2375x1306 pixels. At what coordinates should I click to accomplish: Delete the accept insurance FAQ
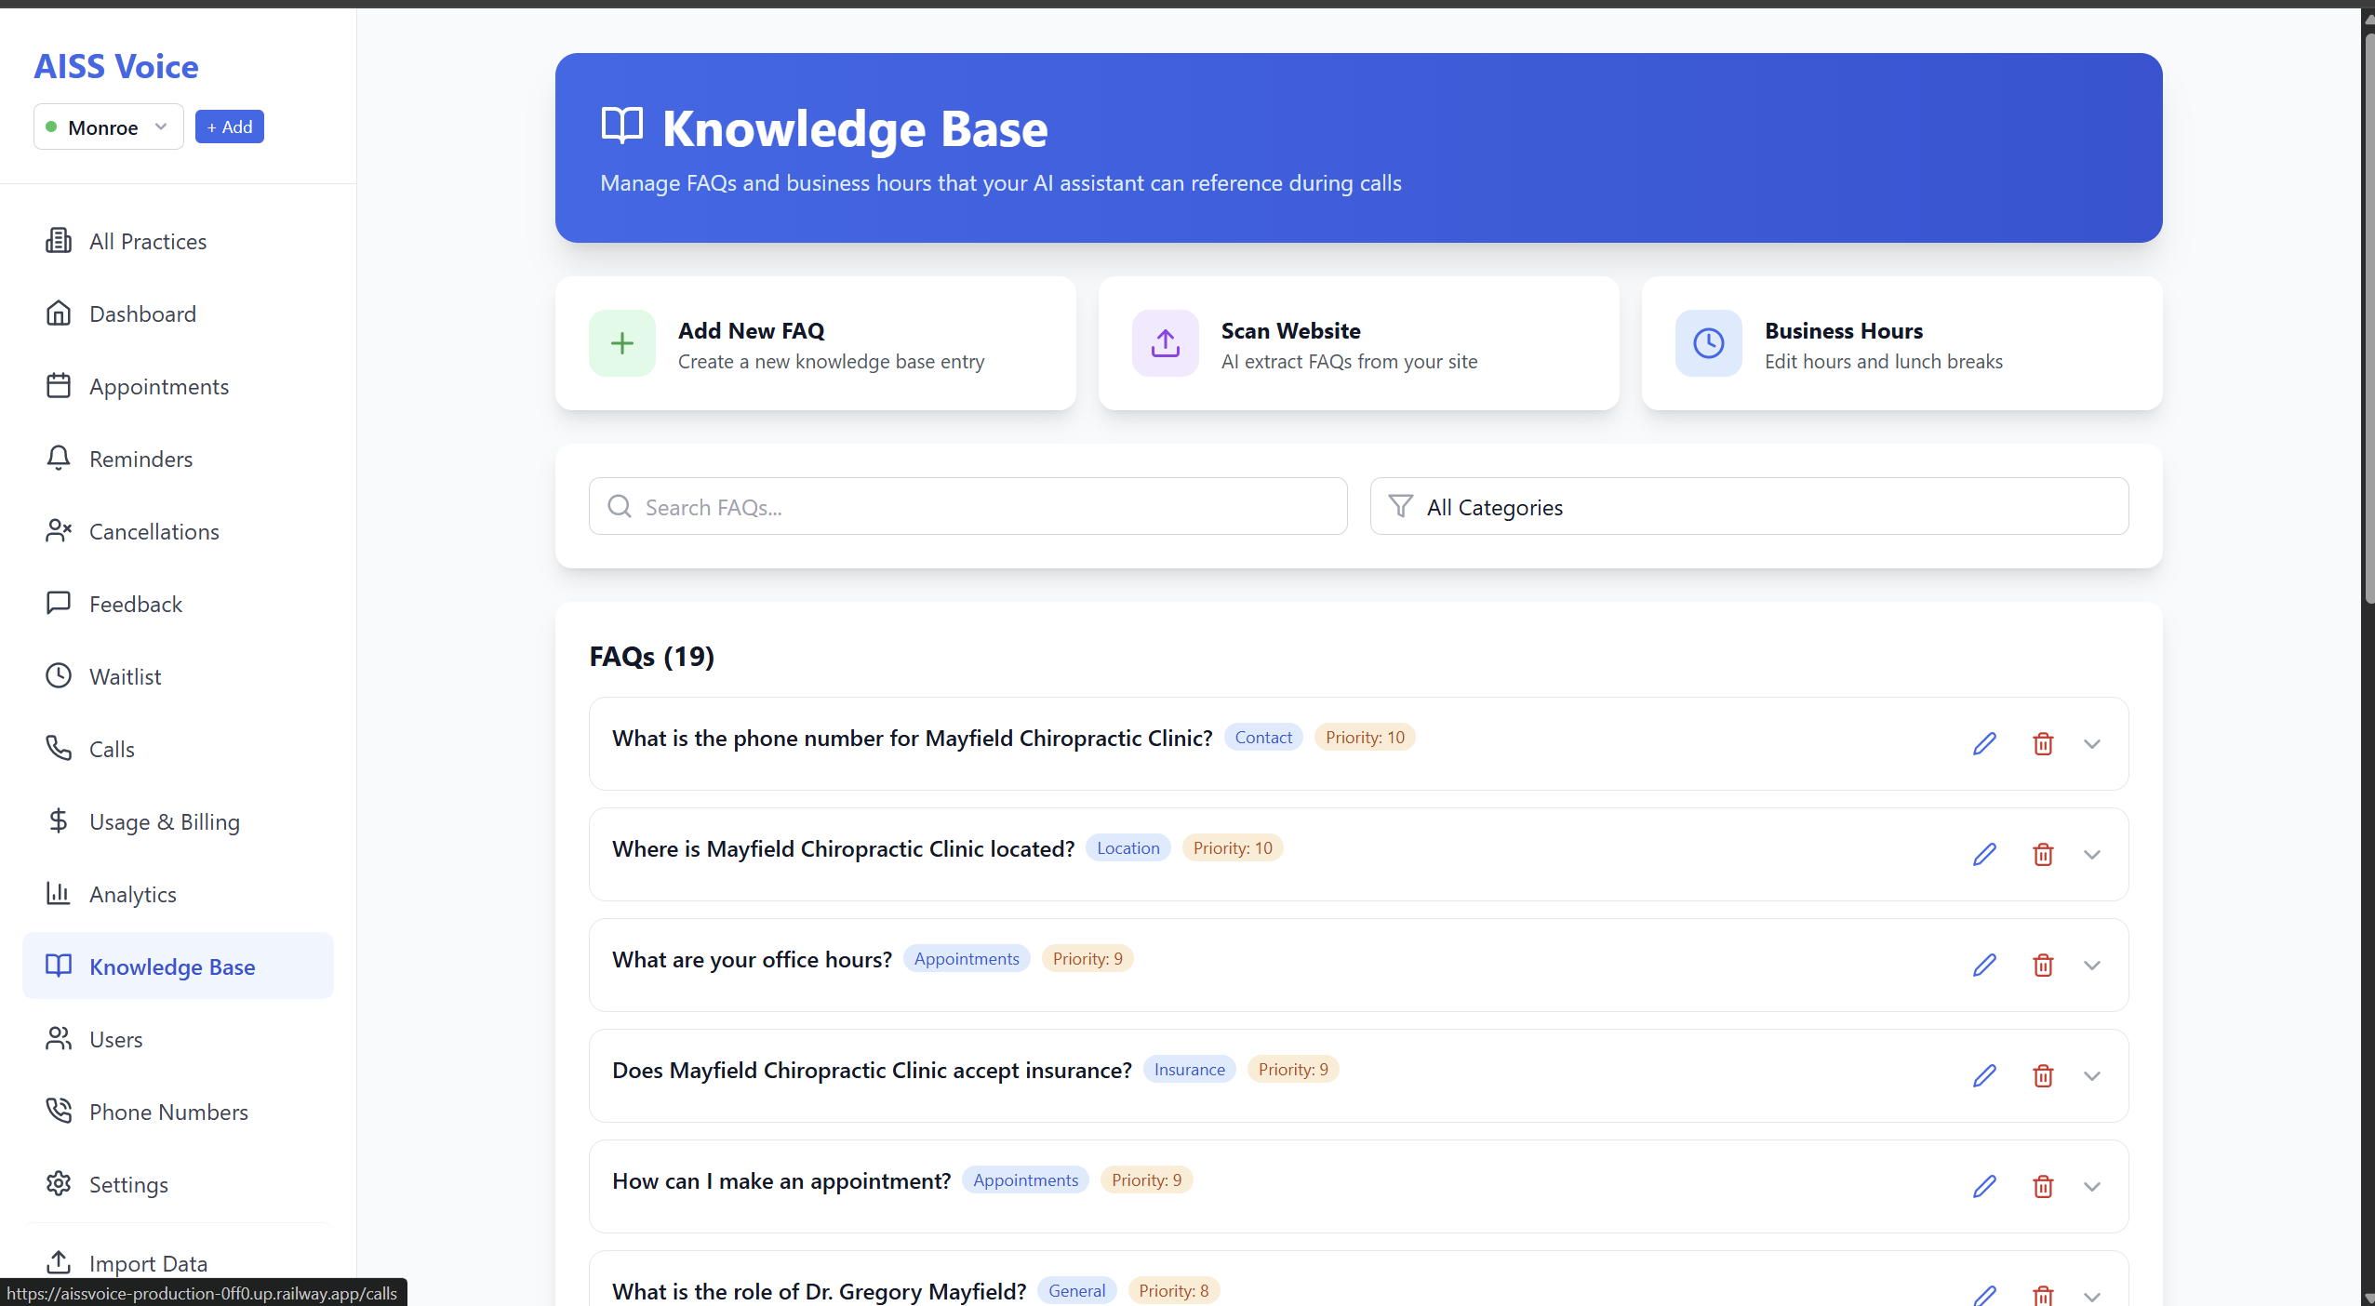[x=2043, y=1075]
